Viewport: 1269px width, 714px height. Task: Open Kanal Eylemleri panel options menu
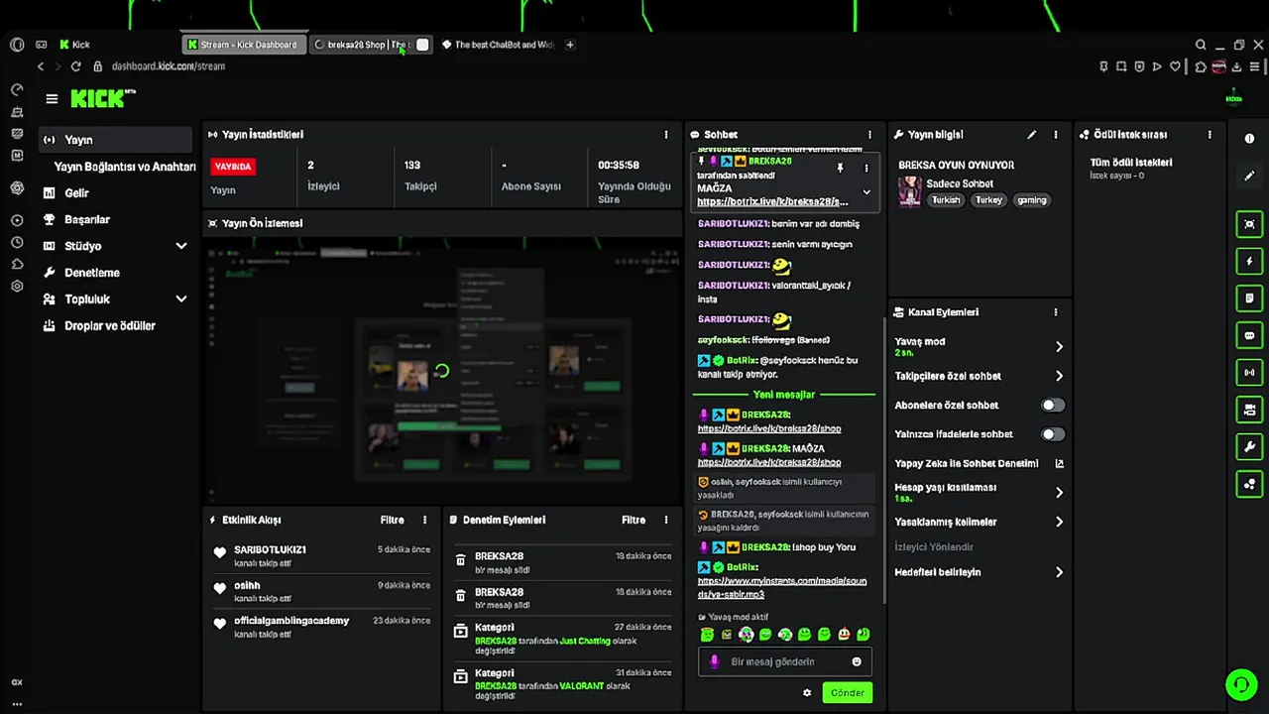1056,312
